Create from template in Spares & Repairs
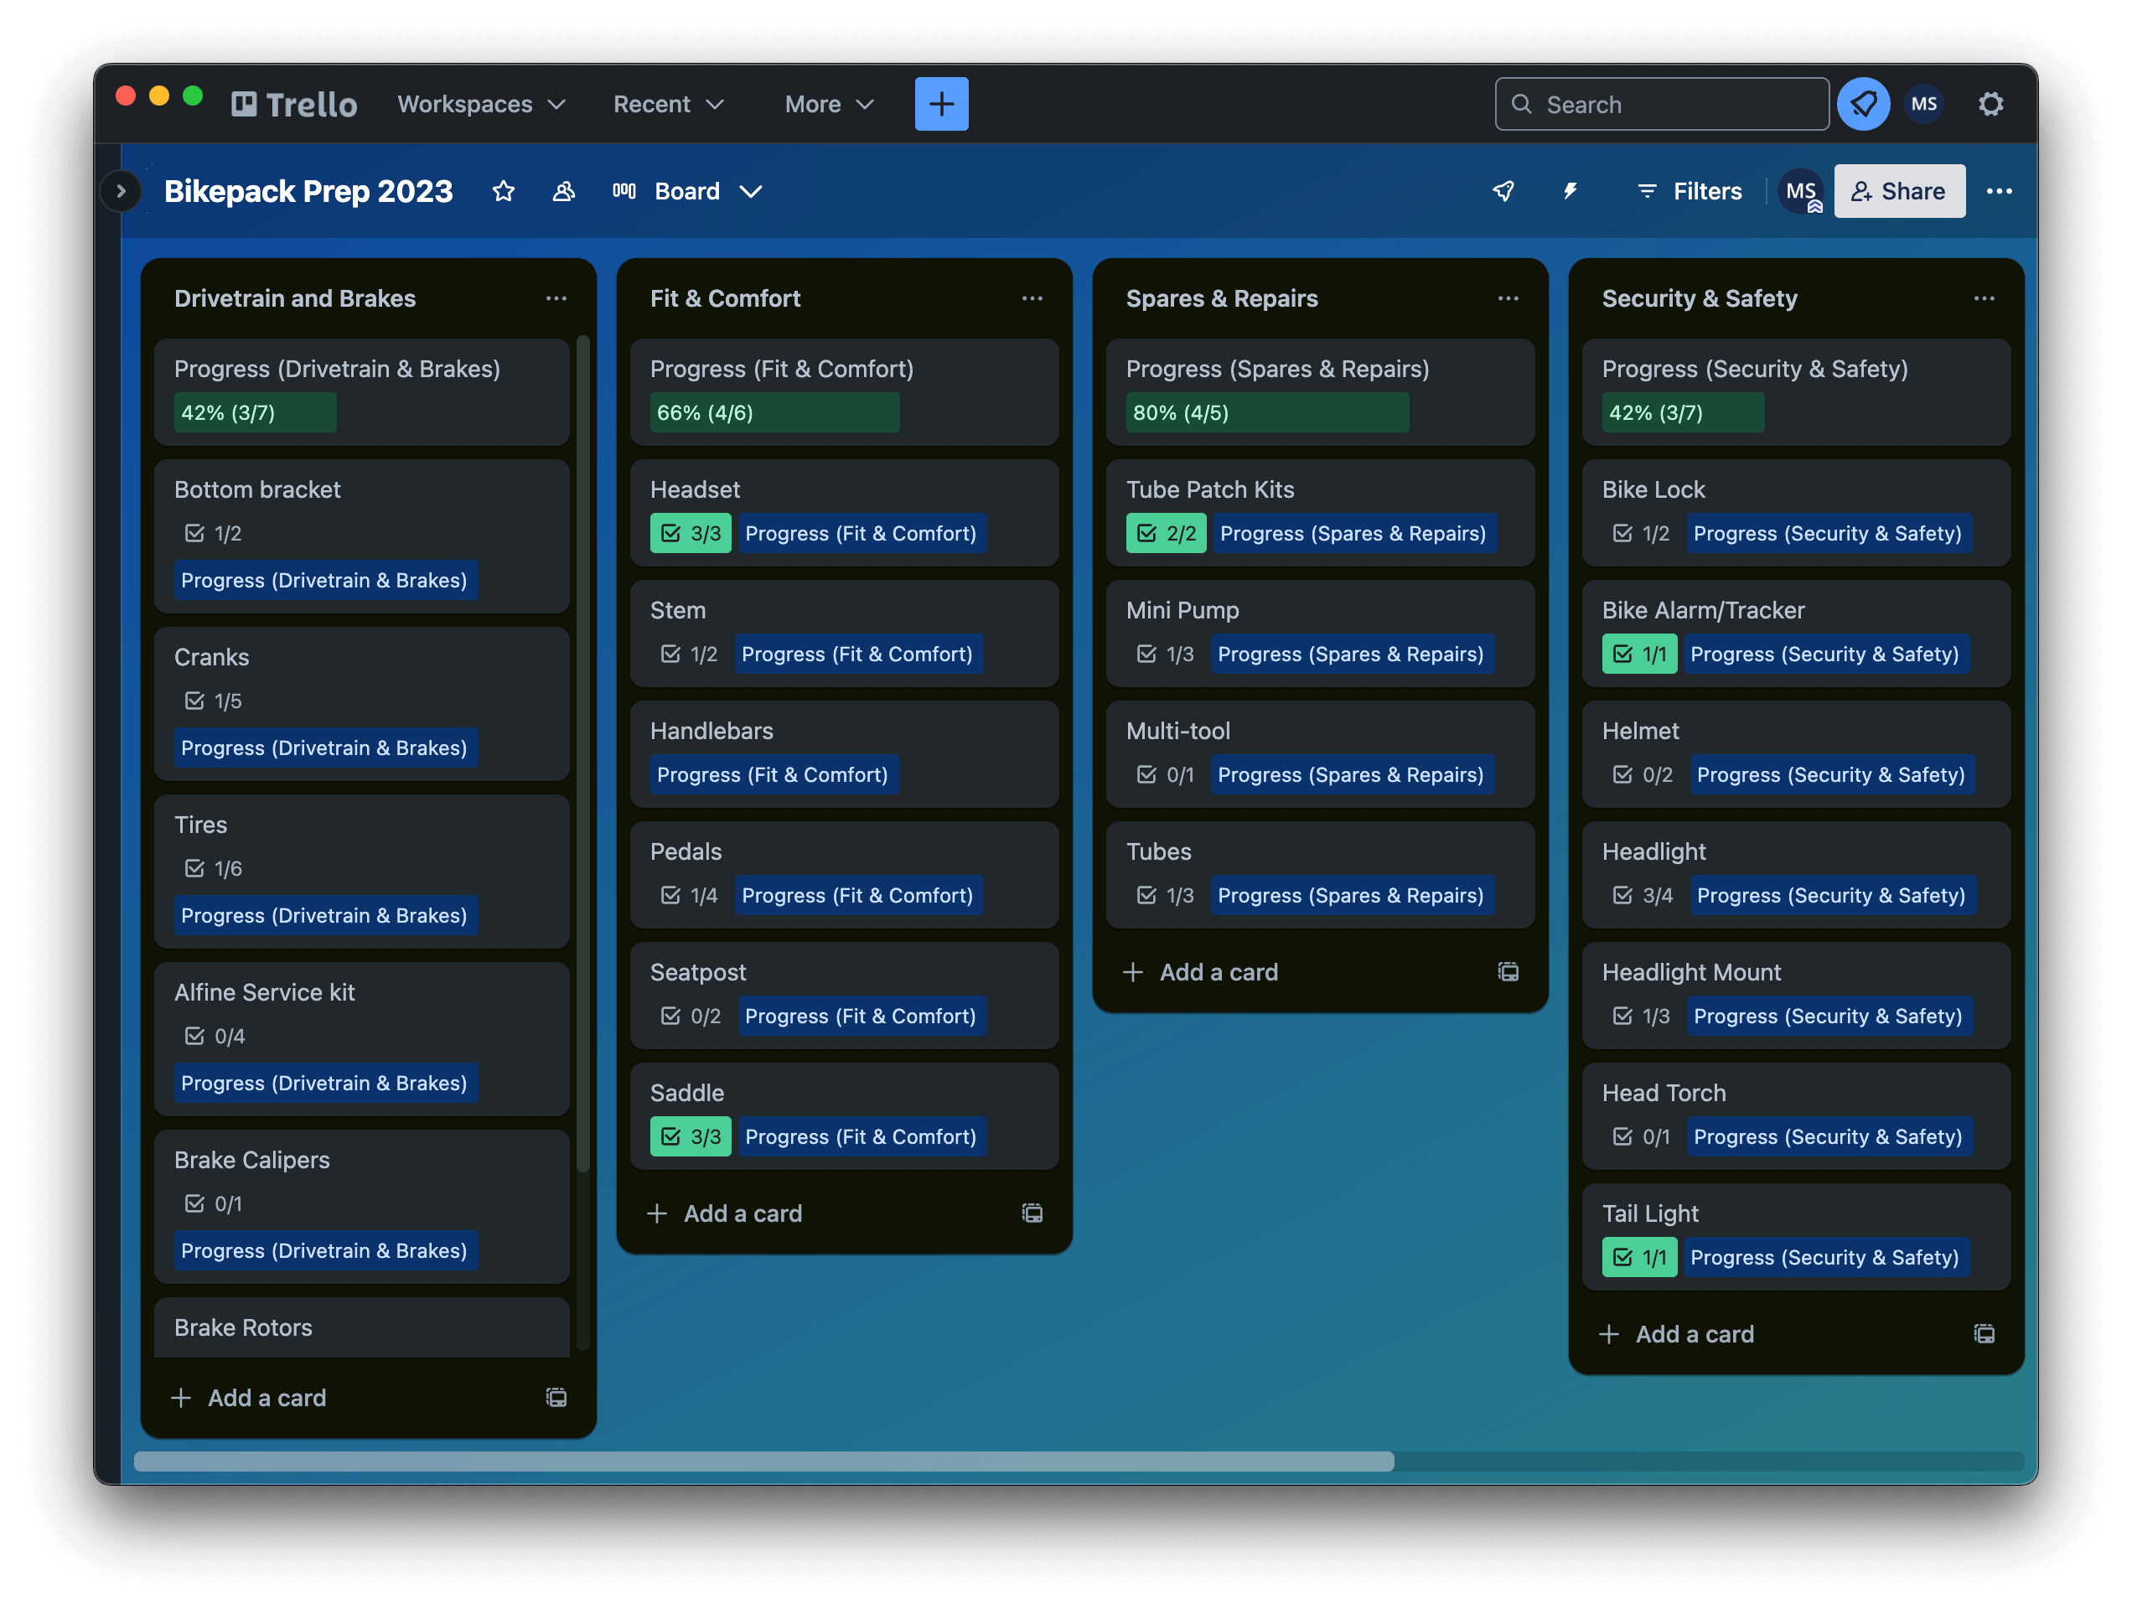2132x1609 pixels. click(x=1508, y=972)
